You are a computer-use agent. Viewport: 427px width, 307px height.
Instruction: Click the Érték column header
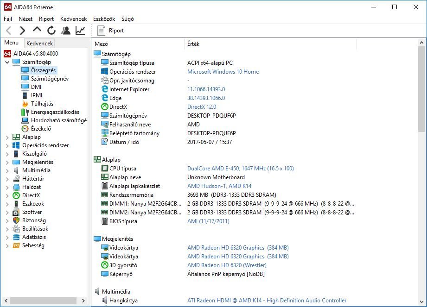tap(271, 44)
